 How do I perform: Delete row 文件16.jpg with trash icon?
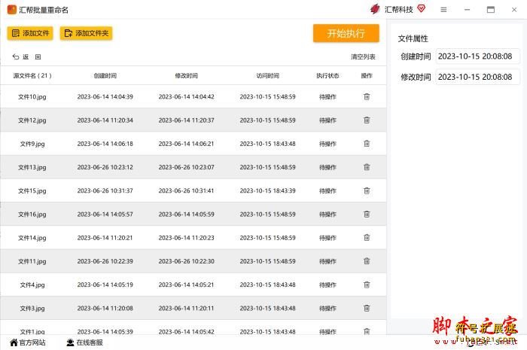tap(367, 215)
